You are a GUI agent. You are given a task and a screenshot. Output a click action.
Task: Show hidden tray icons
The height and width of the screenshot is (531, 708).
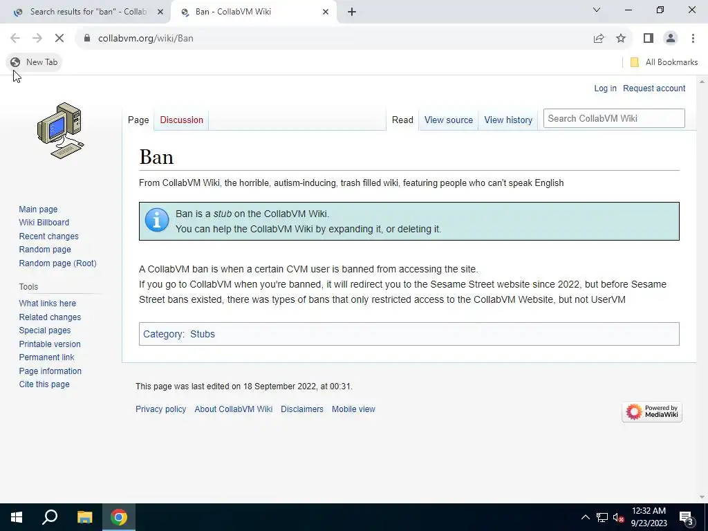585,517
